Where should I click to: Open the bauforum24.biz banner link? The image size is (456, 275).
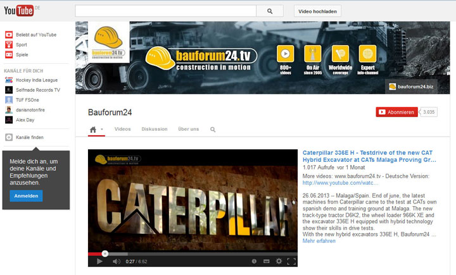(411, 87)
